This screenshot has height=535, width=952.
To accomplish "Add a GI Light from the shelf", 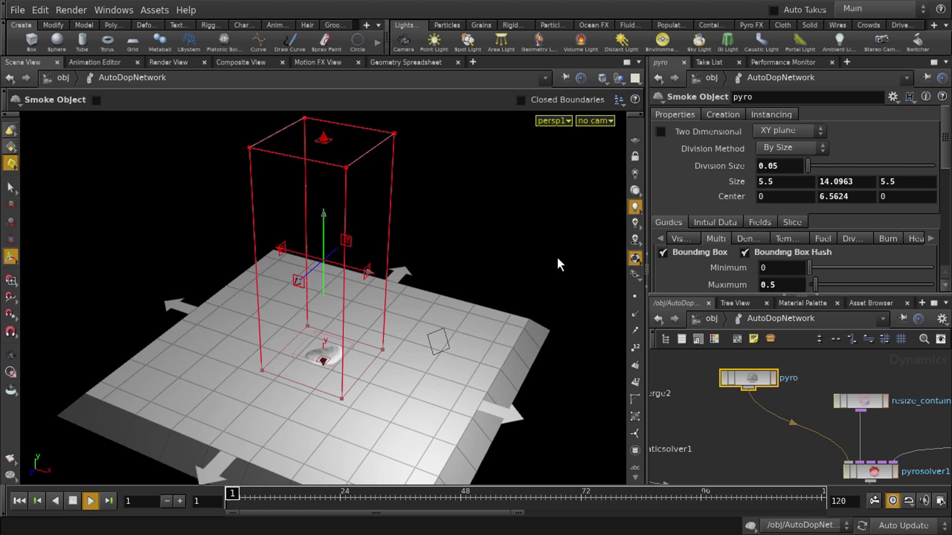I will tap(727, 42).
